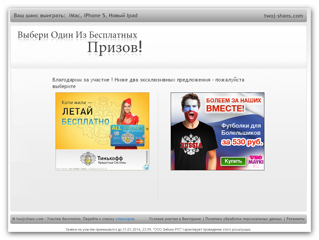
Task: Click the large word Призов!
Action: click(x=115, y=48)
